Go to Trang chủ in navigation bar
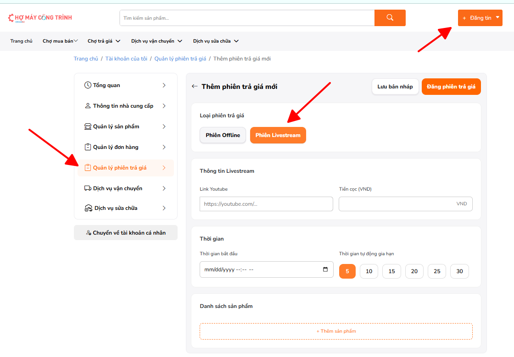514x357 pixels. [x=22, y=41]
